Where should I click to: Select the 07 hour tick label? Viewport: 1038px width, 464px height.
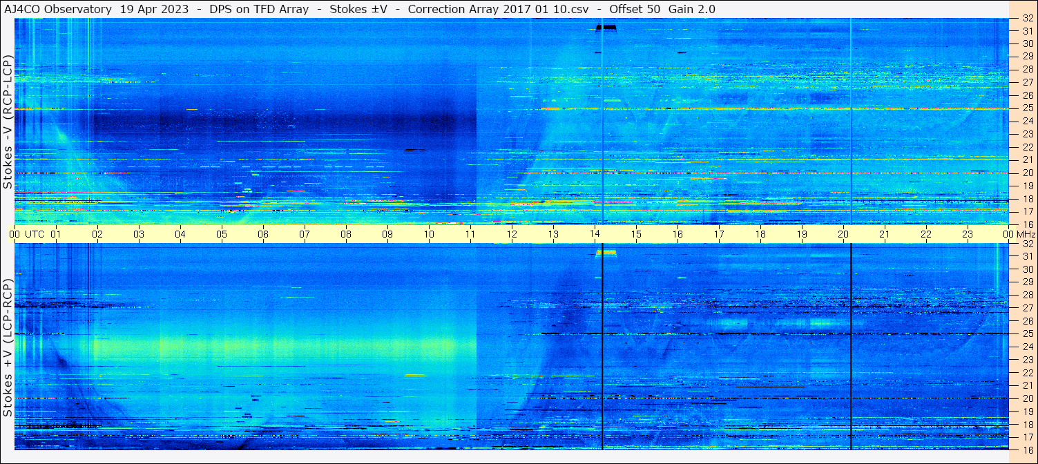click(305, 234)
